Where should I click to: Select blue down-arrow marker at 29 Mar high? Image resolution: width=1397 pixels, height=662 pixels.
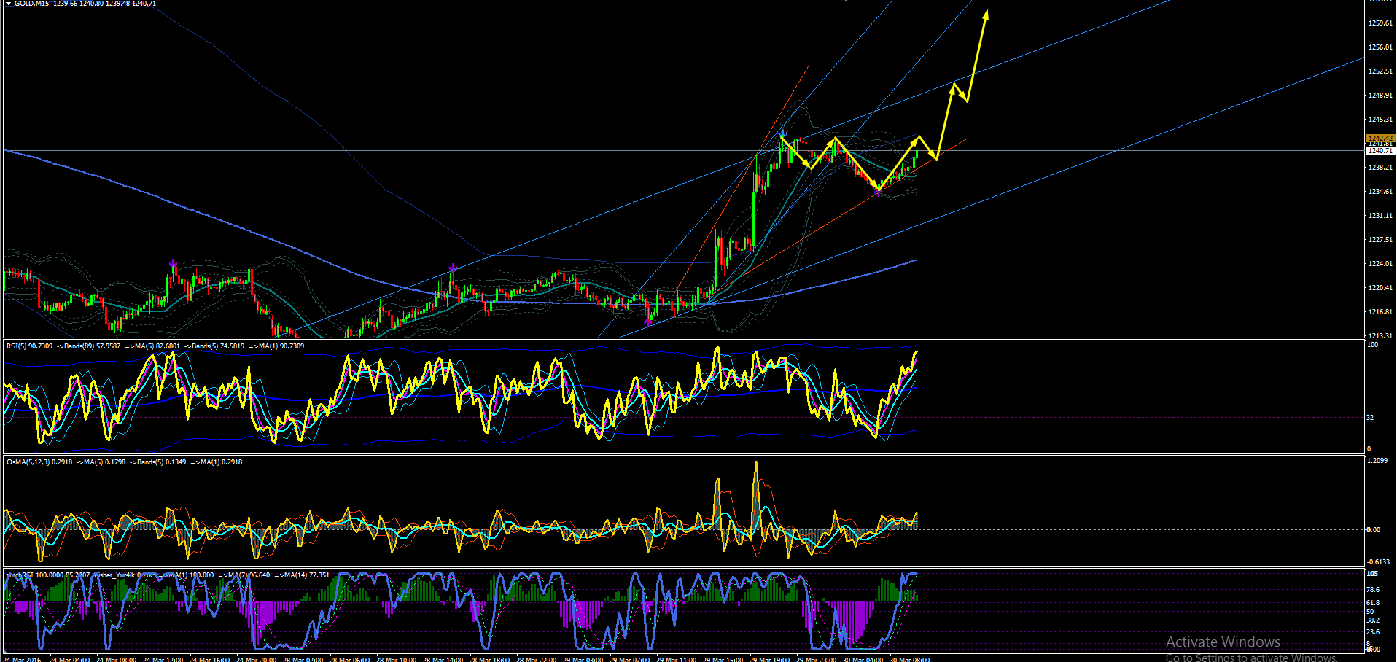pos(782,133)
